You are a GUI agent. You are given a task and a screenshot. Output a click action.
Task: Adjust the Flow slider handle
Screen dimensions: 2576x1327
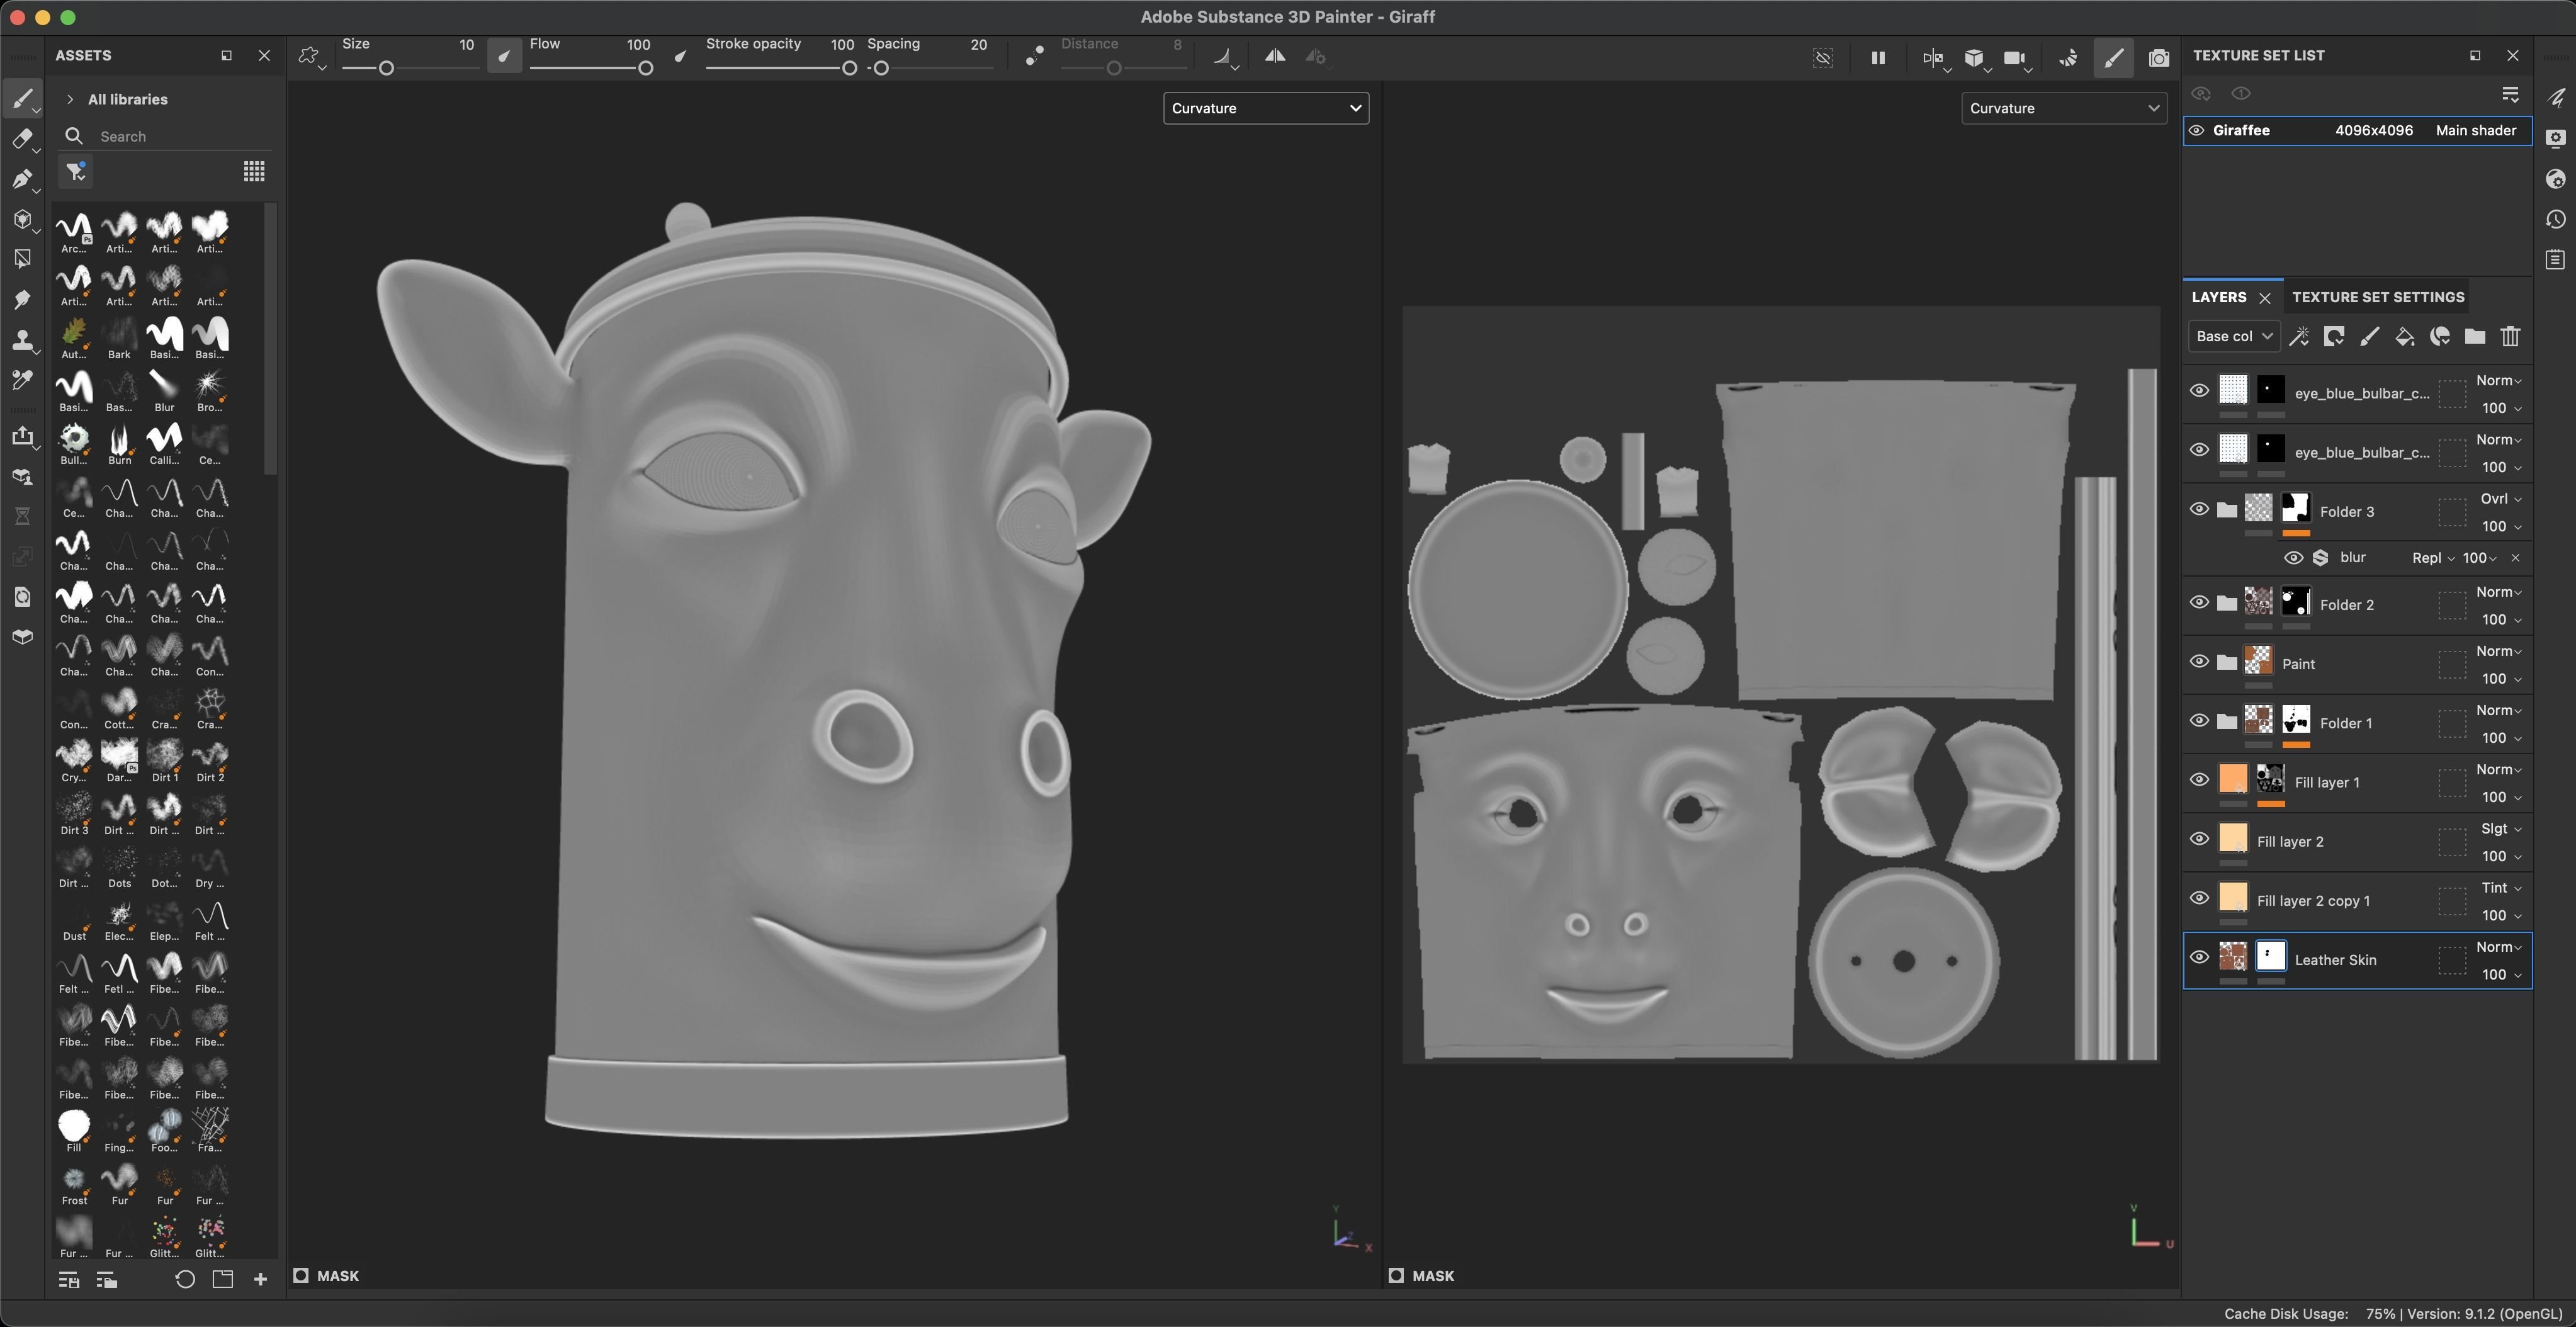(645, 68)
